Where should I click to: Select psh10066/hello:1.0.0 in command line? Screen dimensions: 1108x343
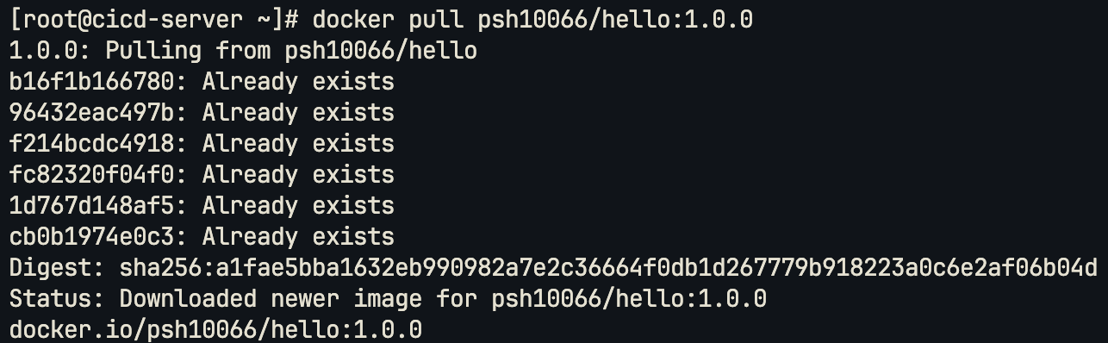coord(615,19)
